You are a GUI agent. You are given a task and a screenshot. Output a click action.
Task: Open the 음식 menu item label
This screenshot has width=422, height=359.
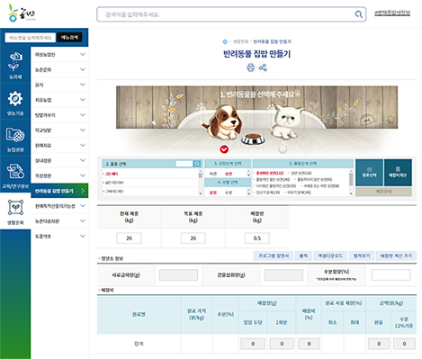click(40, 85)
